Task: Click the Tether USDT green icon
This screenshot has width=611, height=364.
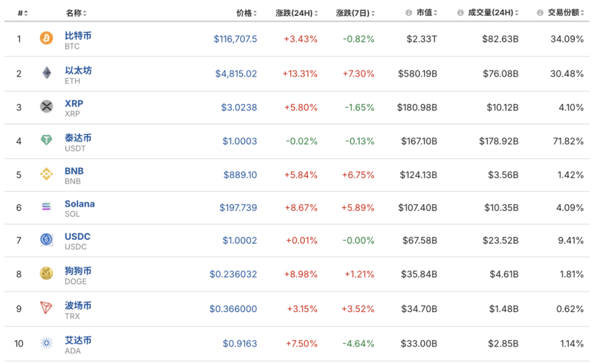Action: [46, 141]
